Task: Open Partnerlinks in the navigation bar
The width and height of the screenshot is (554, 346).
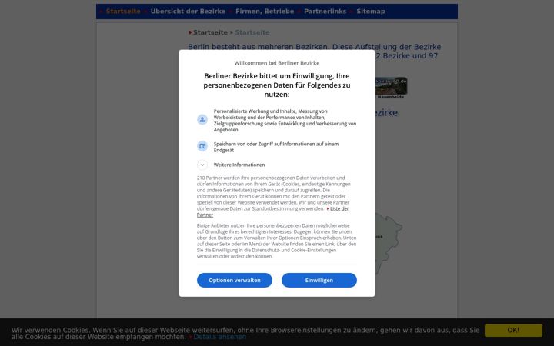Action: click(x=325, y=12)
